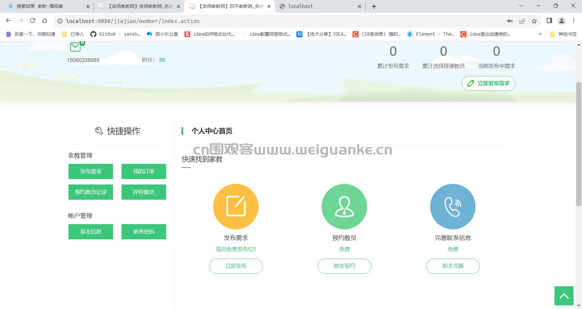Click the 立即发布需求 button

pyautogui.click(x=488, y=83)
